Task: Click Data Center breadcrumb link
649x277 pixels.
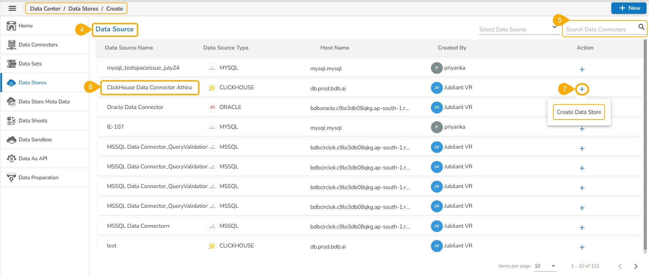Action: click(45, 8)
